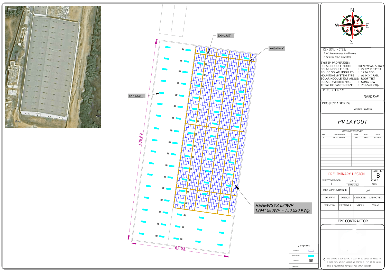Select the cyan SKY LIGHT swatch in the legend
Image resolution: width=386 pixels, height=272 pixels.
pyautogui.click(x=311, y=256)
